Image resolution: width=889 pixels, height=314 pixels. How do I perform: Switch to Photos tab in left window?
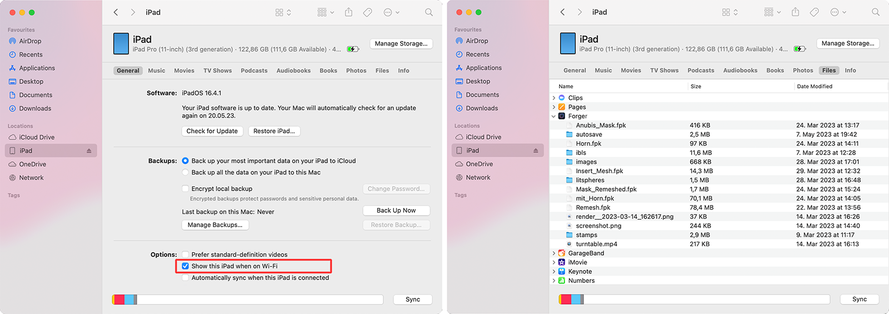click(x=356, y=71)
